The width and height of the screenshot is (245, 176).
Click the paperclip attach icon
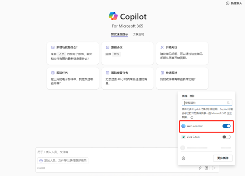pyautogui.click(x=200, y=168)
